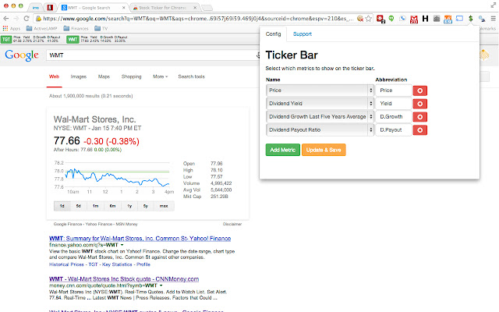Open the LastPass red asterisk extension
Image resolution: width=499 pixels, height=312 pixels.
point(380,19)
